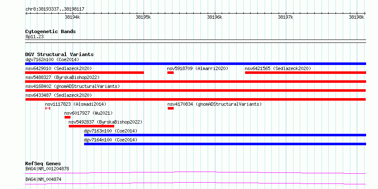Click the Cytogenetic Bands track title

click(51, 31)
